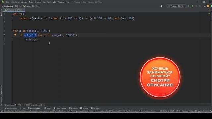Click the Python 3.9 interpreter indicator

coord(199,111)
